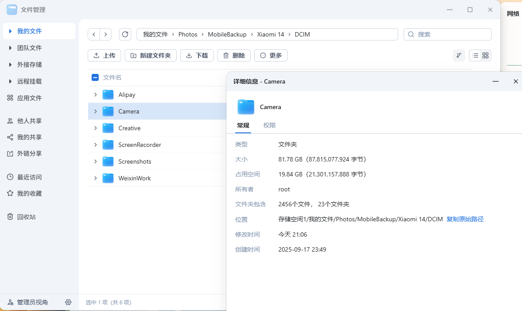The height and width of the screenshot is (311, 522).
Task: Close the 详细信息 - Camera panel
Action: [x=516, y=81]
